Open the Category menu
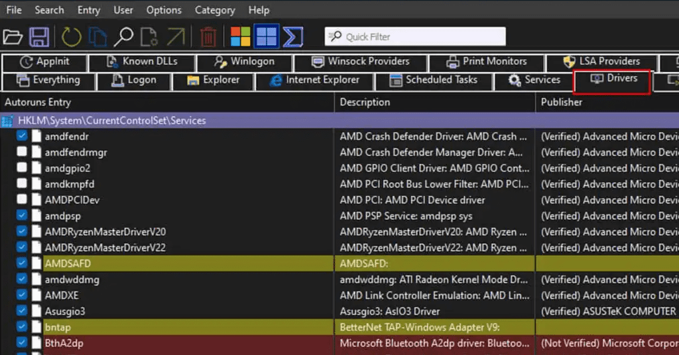679x355 pixels. click(215, 10)
